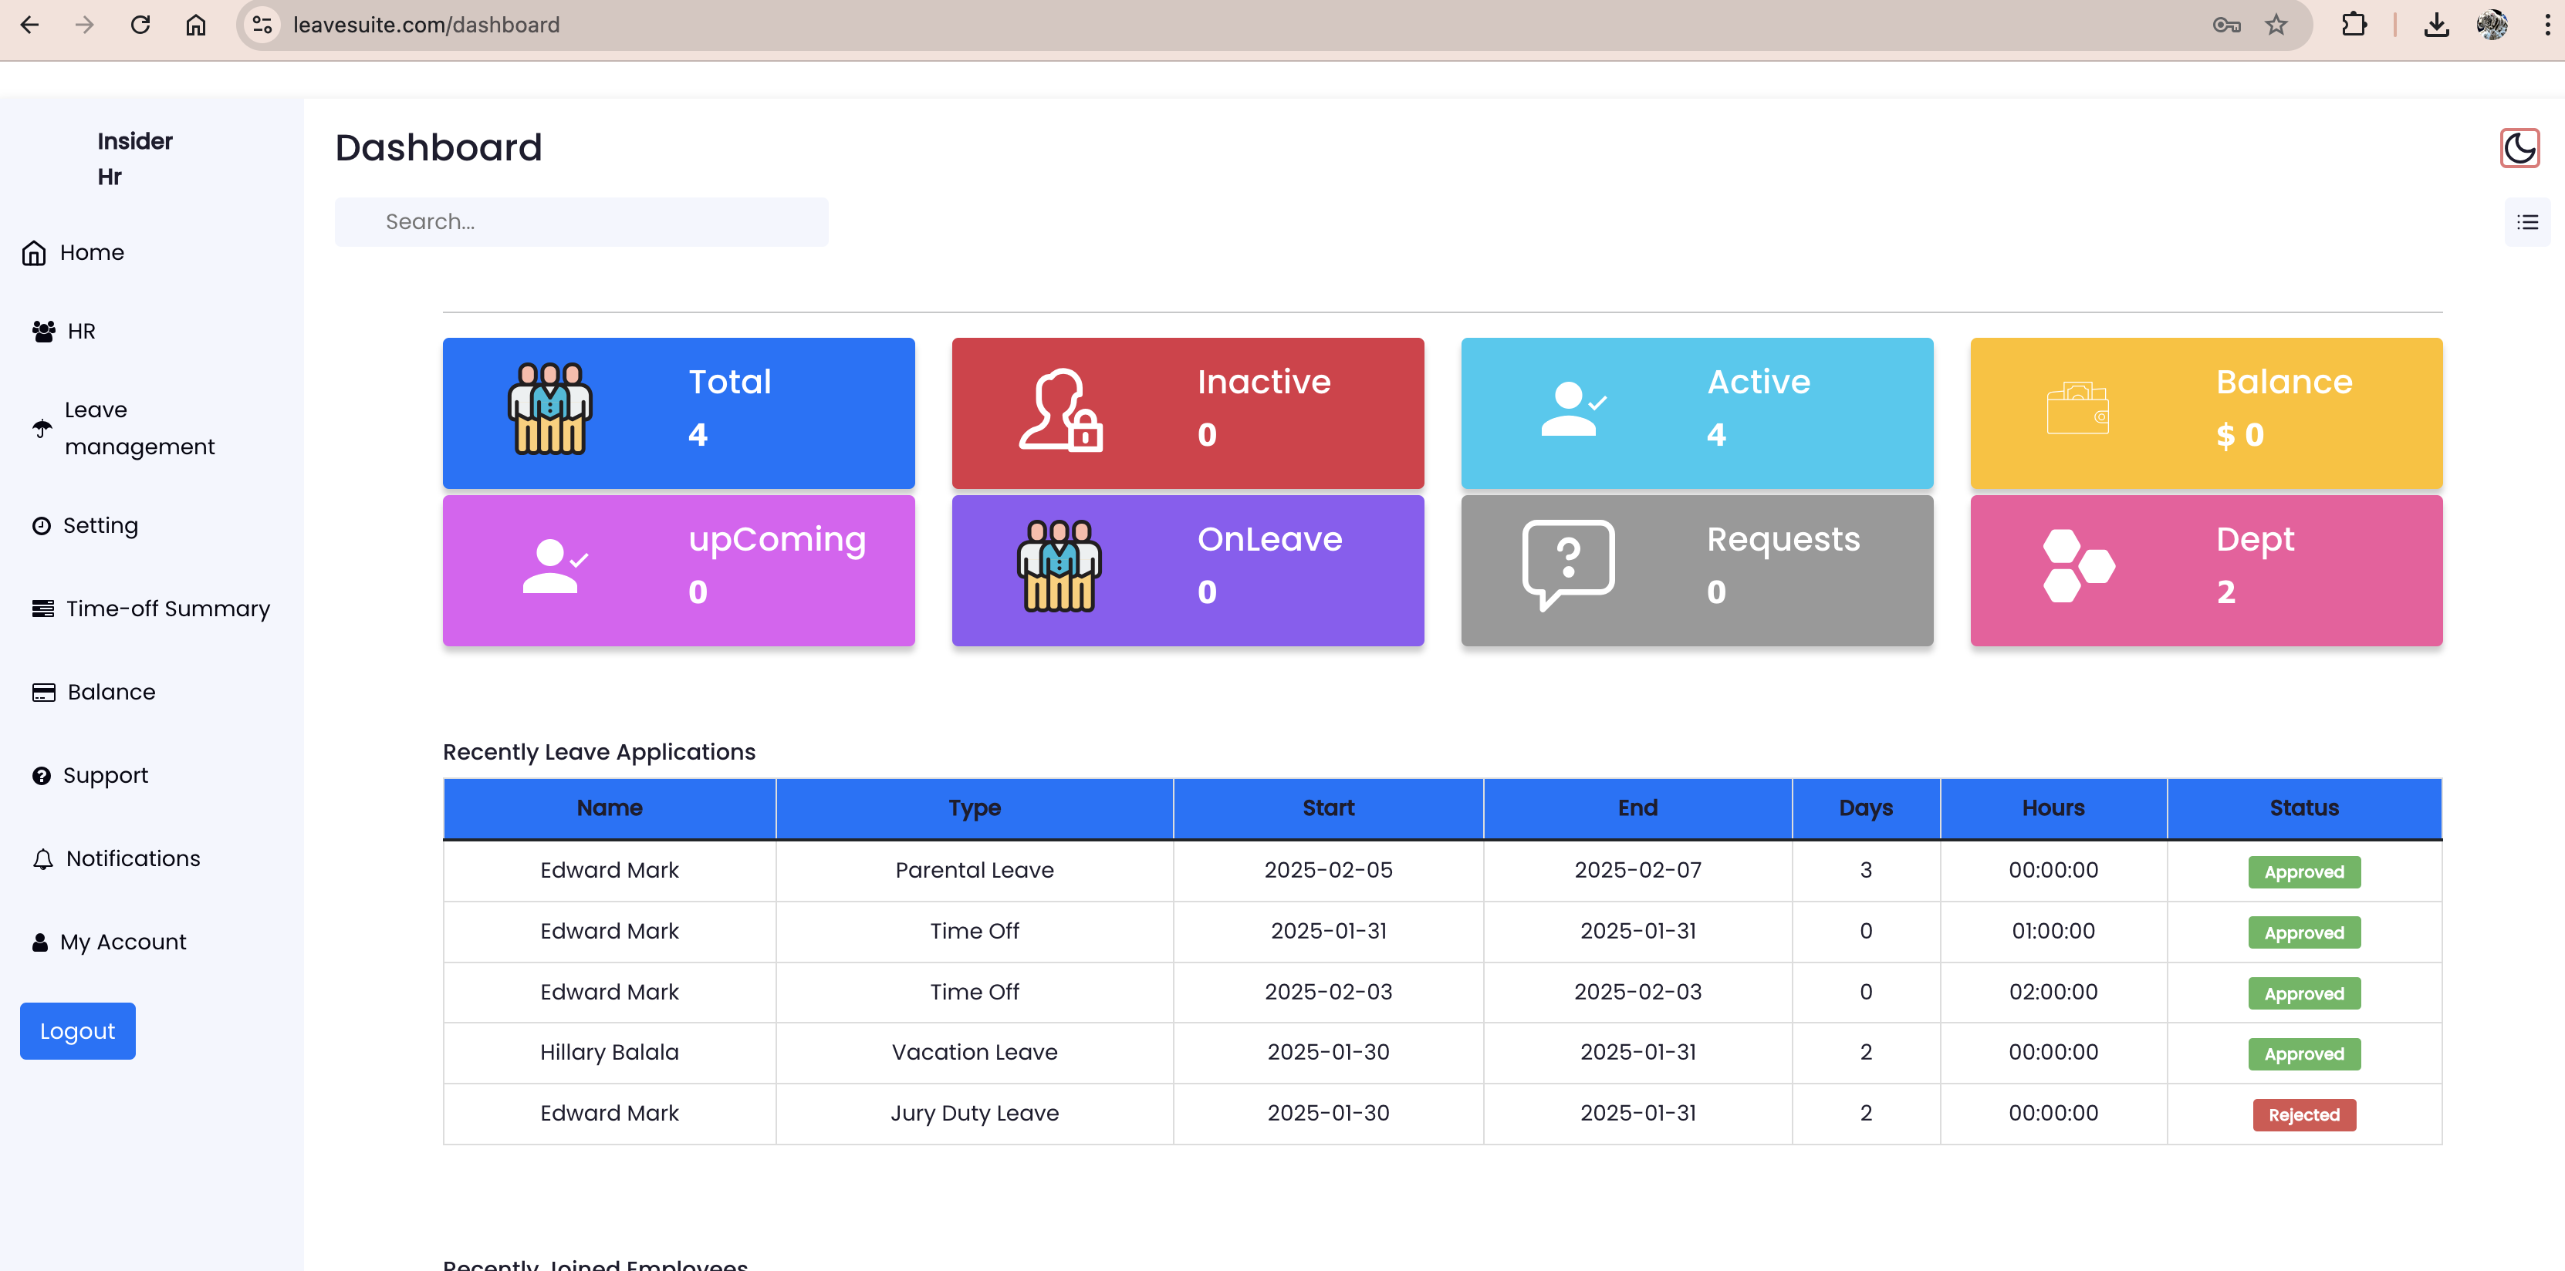Click the Jury Duty Leave type cell
2565x1271 pixels.
(x=975, y=1114)
